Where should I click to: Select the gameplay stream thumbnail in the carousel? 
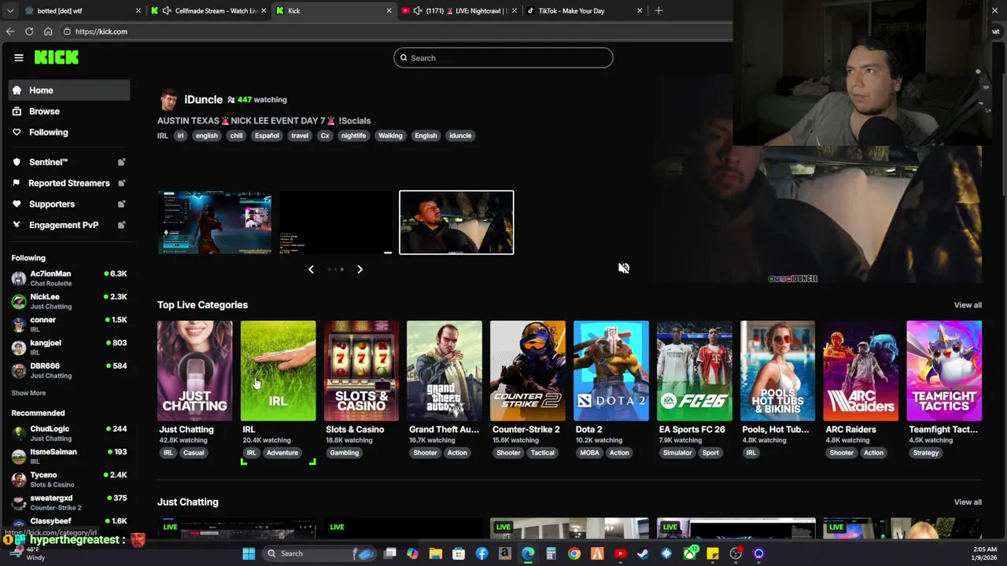[x=215, y=222]
